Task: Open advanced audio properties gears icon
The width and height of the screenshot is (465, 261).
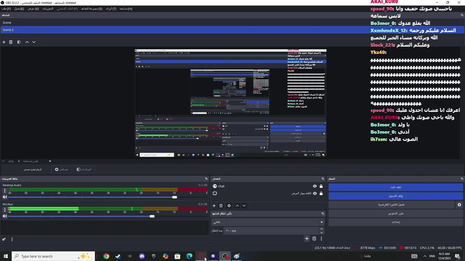Action: coord(4,239)
